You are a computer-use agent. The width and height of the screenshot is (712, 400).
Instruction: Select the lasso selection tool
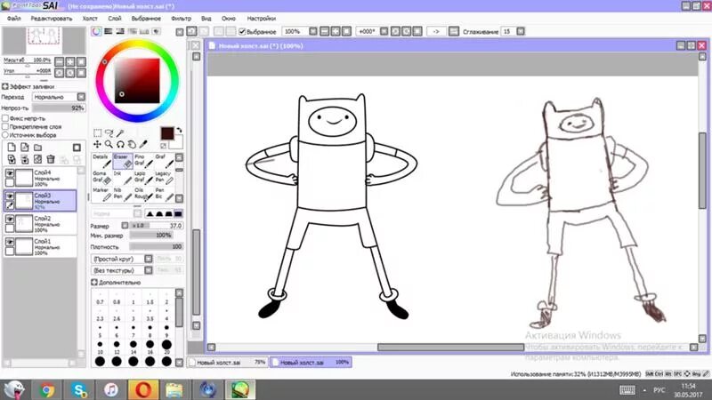pos(109,132)
